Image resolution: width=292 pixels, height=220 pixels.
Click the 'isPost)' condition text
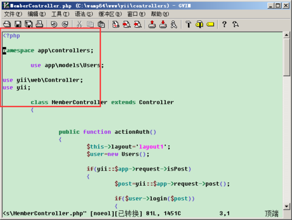(179, 169)
